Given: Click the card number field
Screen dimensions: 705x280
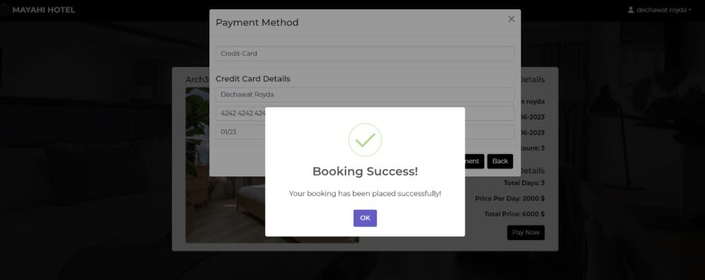Looking at the screenshot, I should tap(240, 113).
